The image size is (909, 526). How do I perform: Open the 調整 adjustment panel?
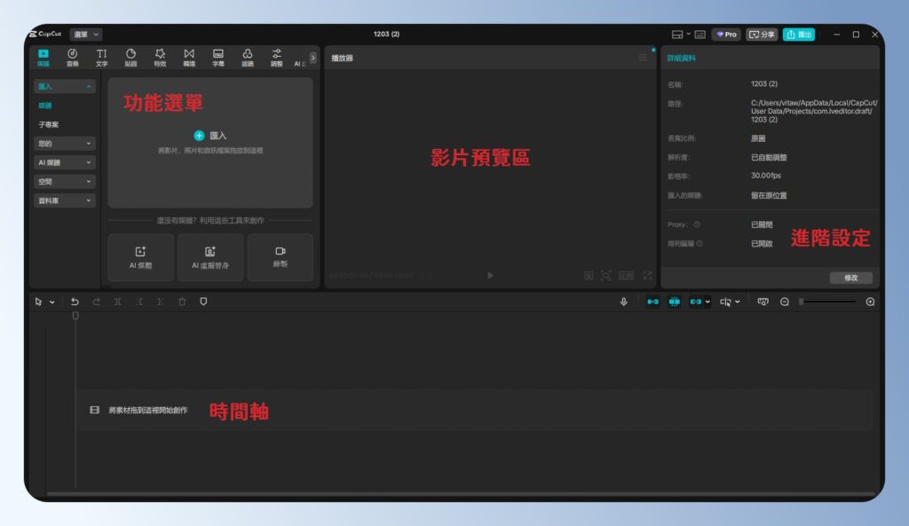point(275,58)
